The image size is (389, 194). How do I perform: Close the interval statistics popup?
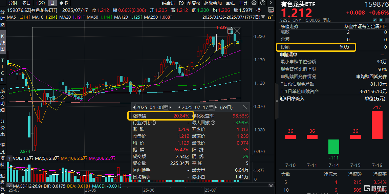click(245, 107)
